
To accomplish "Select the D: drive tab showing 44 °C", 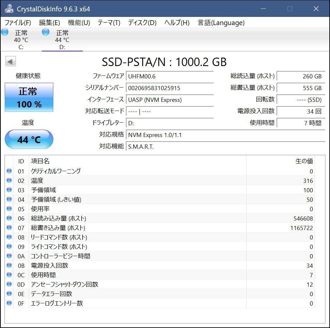I will coord(62,39).
